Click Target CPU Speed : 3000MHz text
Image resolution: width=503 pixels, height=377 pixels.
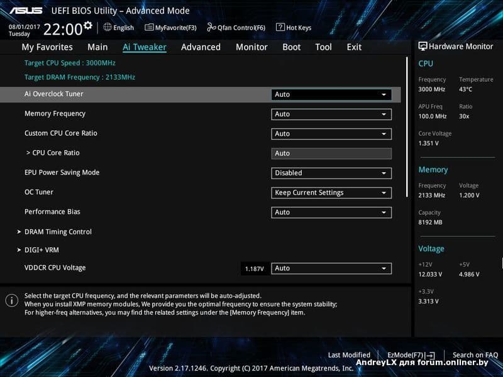(70, 63)
